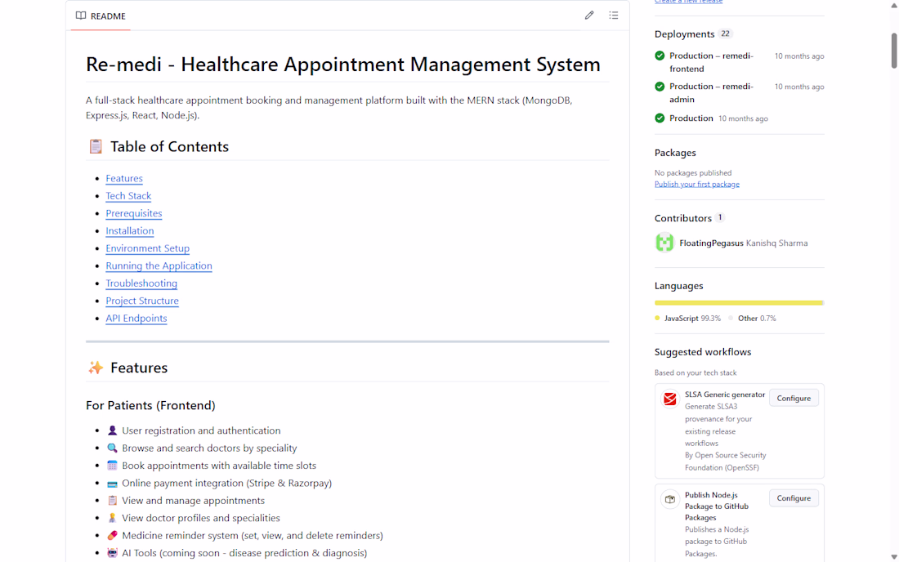This screenshot has height=562, width=899.
Task: Click the JavaScript 99.3% language entry
Action: (687, 319)
